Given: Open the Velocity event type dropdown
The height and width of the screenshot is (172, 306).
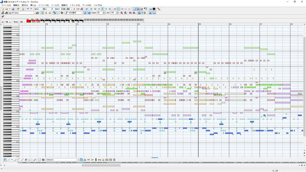Looking at the screenshot, I should (77, 160).
